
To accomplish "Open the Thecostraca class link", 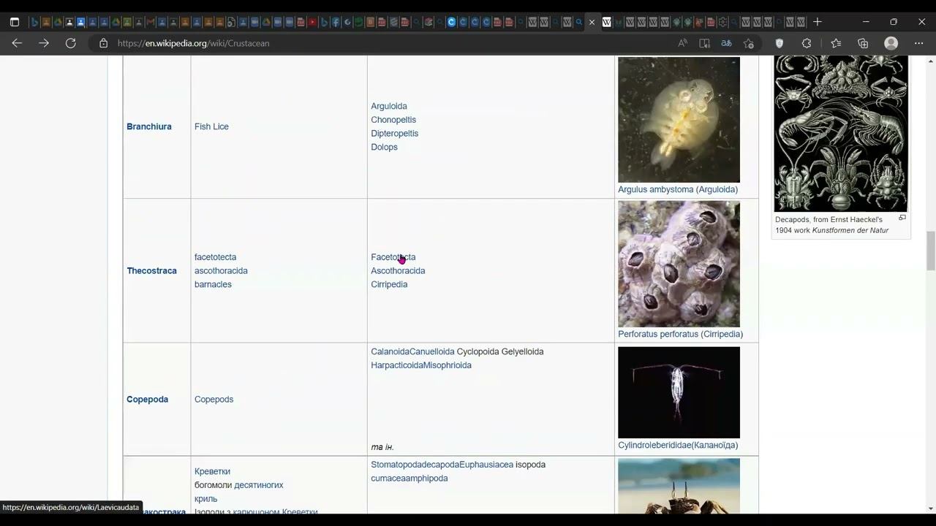I will [151, 270].
